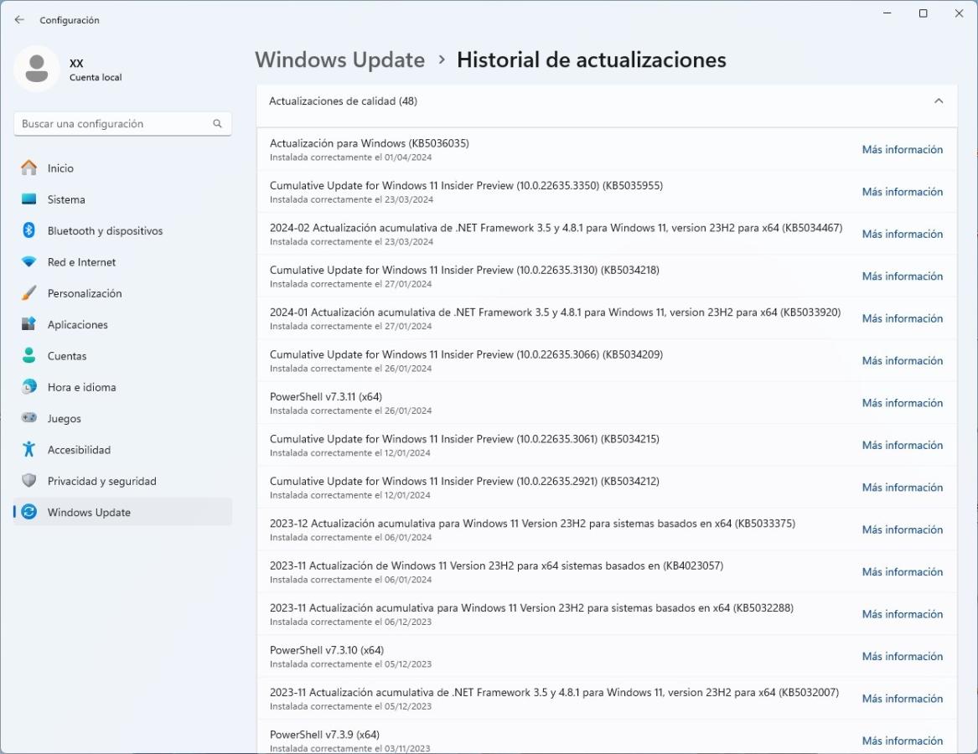
Task: Click the Inicio home icon in sidebar
Action: (x=29, y=168)
